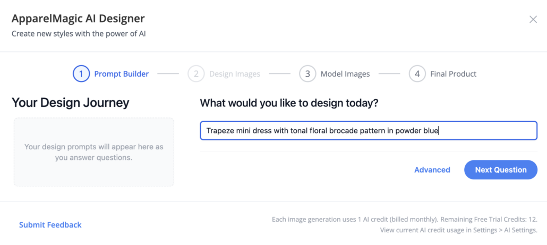The image size is (547, 245).
Task: Close the AI Designer dialog
Action: 533,20
